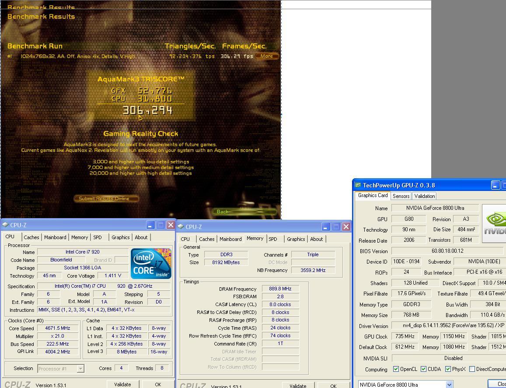The width and height of the screenshot is (506, 388).
Task: Click the Back button in AquaMark3
Action: 244,212
